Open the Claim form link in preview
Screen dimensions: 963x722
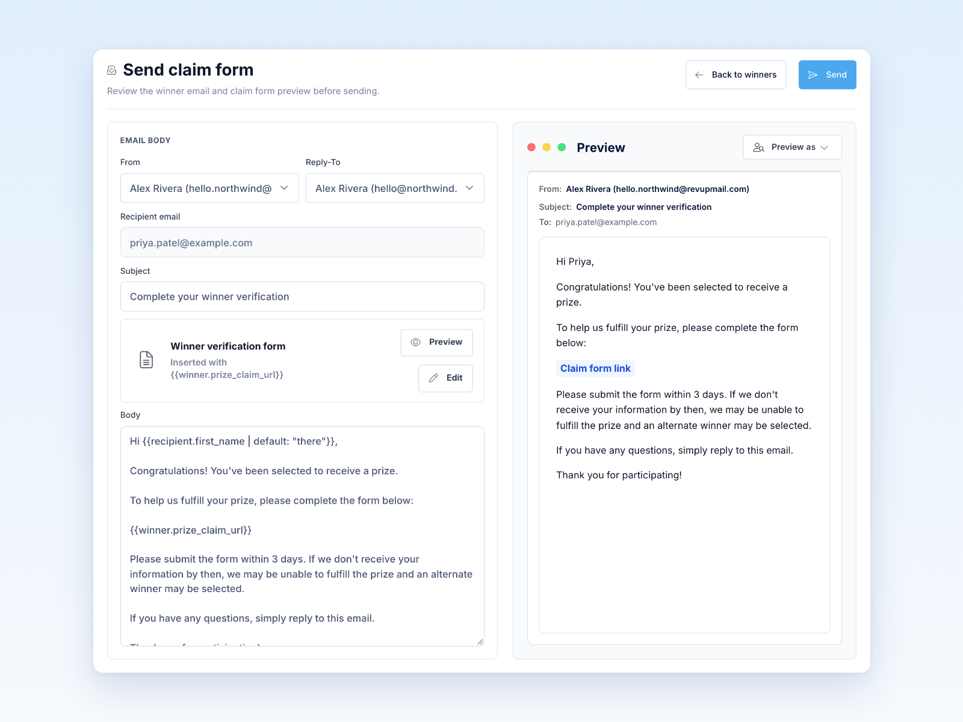pos(595,368)
